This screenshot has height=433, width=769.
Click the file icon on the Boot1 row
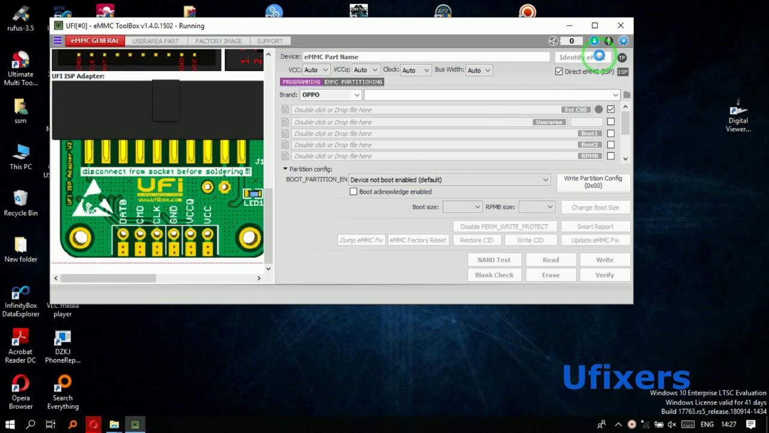[285, 134]
